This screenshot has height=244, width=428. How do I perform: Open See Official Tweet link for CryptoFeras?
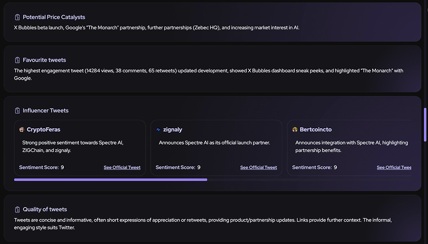pyautogui.click(x=122, y=168)
